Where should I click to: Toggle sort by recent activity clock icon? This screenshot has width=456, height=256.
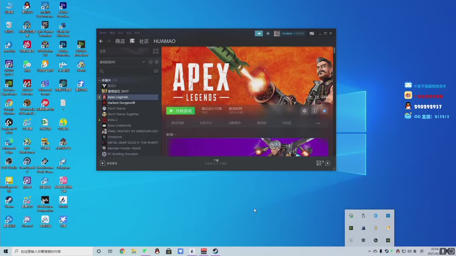point(151,62)
